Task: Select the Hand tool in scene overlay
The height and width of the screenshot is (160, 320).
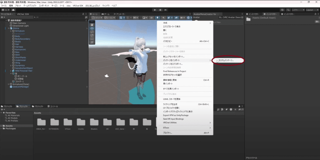Action: click(x=92, y=25)
